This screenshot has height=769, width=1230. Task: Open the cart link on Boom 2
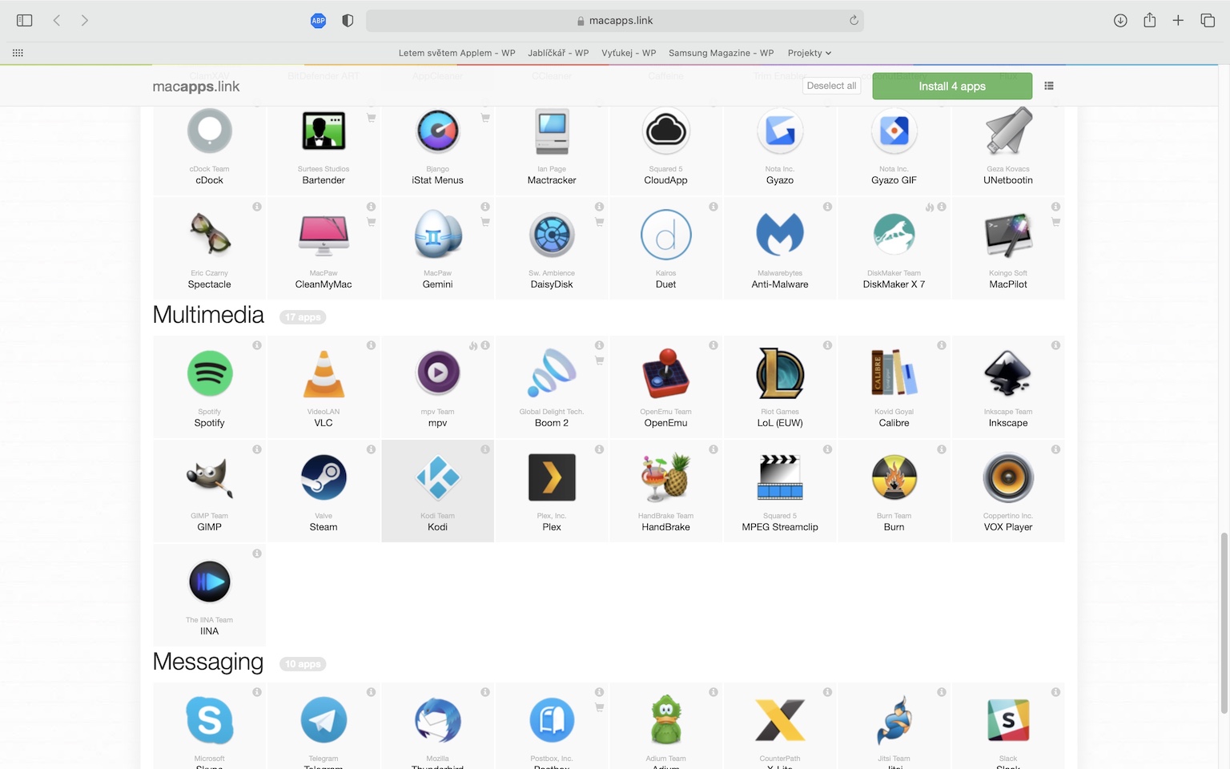pos(599,360)
